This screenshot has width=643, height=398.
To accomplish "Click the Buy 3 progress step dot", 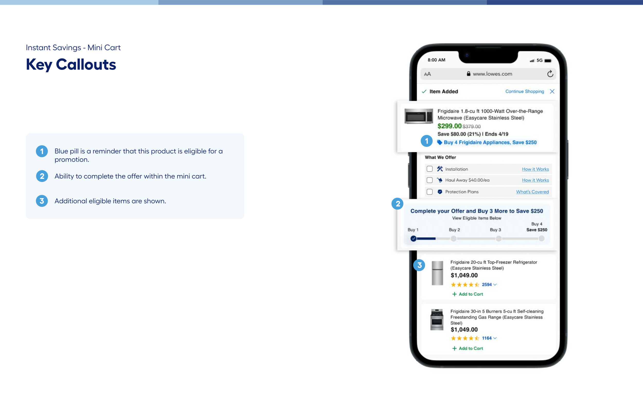I will pos(499,238).
